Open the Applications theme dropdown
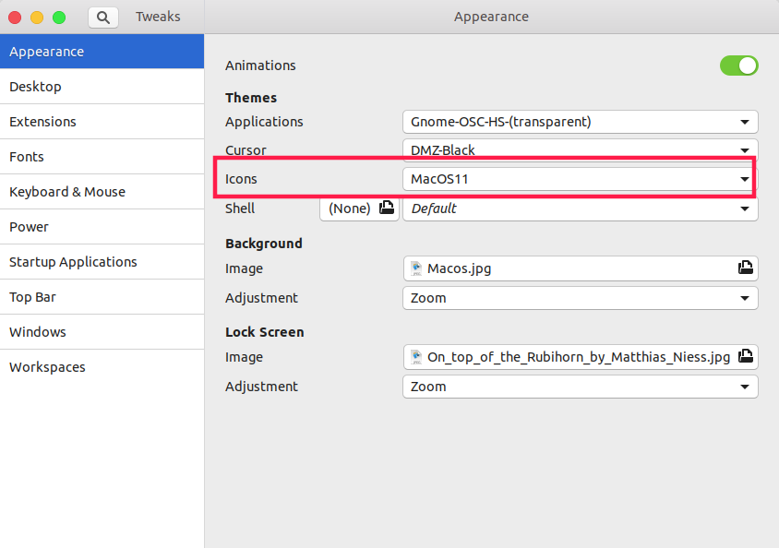Viewport: 779px width, 548px height. point(581,122)
